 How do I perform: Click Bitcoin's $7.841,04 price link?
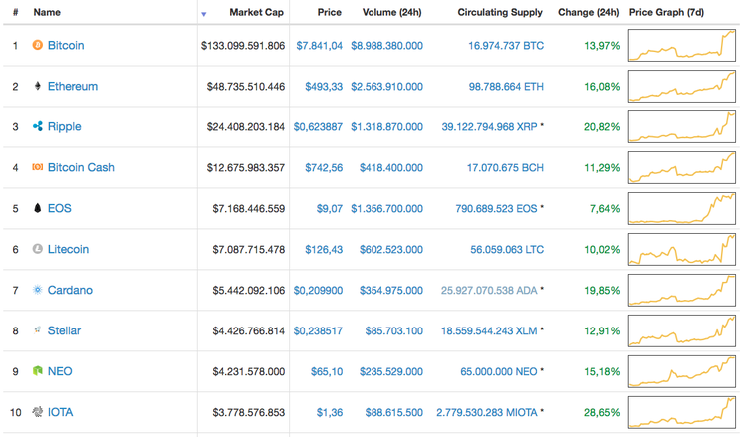coord(319,46)
